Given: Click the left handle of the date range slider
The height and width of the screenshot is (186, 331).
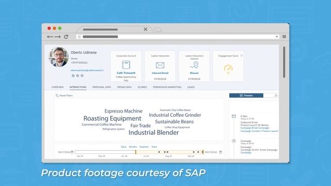Looking at the screenshot, I should click(x=136, y=152).
